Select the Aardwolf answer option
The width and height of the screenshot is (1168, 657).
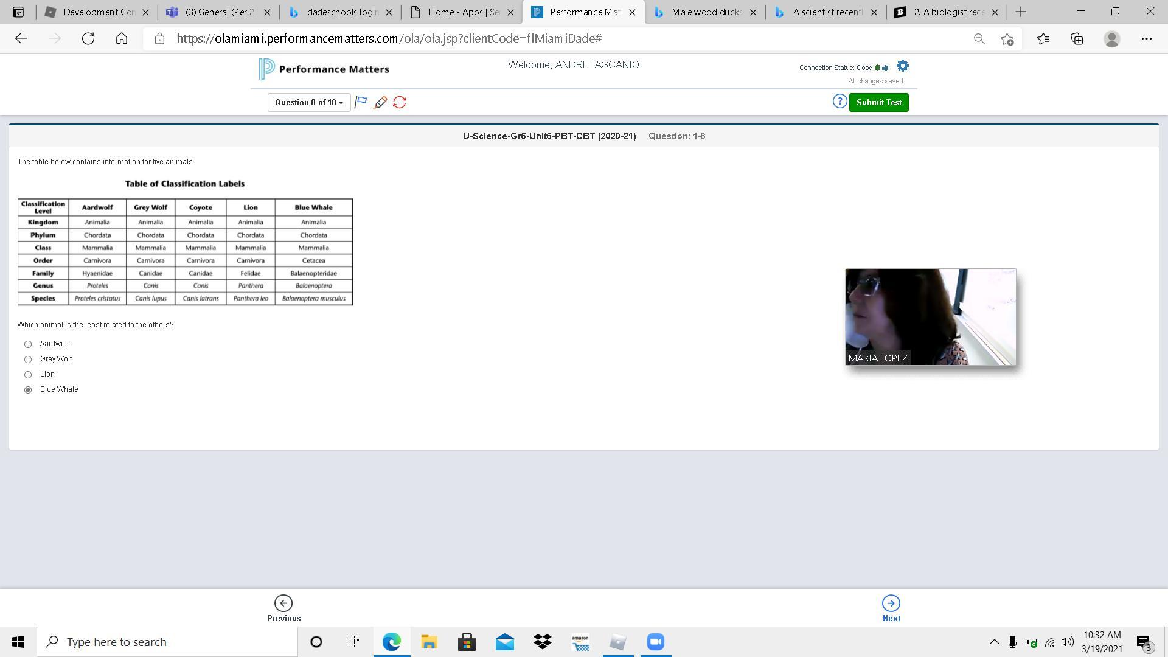[x=28, y=344]
